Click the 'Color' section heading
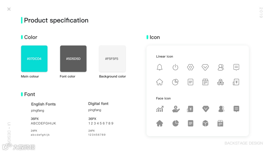The height and width of the screenshot is (152, 270). click(31, 37)
